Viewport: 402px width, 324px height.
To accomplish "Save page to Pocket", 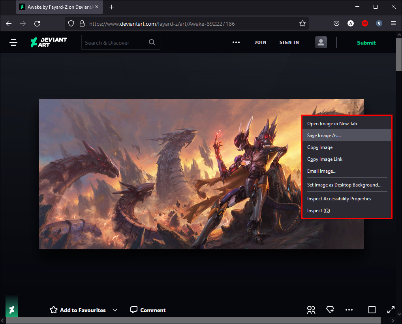I will click(336, 24).
